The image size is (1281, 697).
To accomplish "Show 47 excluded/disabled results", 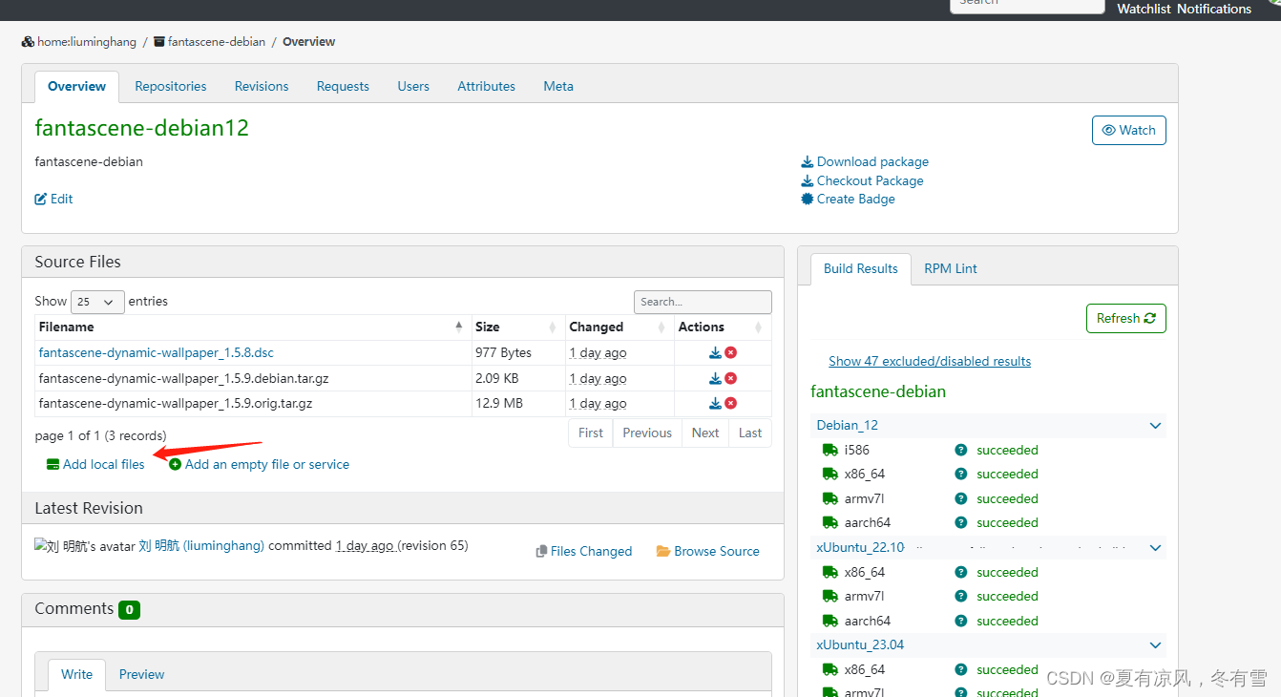I will click(930, 361).
